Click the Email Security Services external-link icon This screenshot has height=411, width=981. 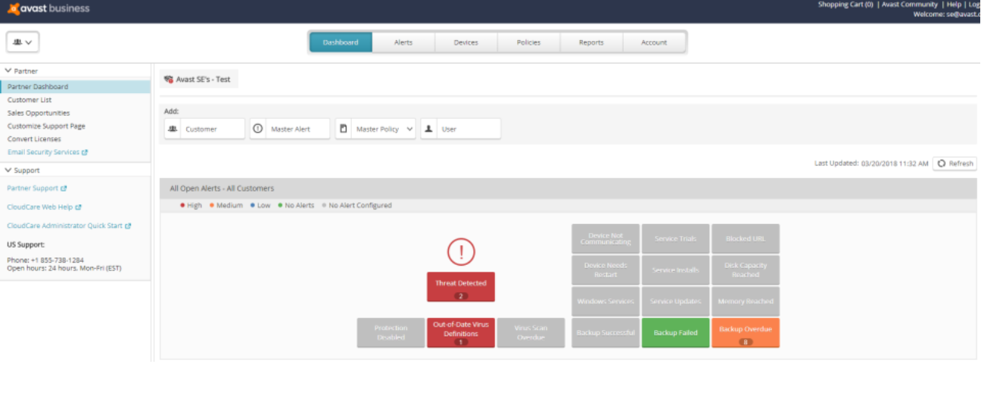(x=85, y=152)
